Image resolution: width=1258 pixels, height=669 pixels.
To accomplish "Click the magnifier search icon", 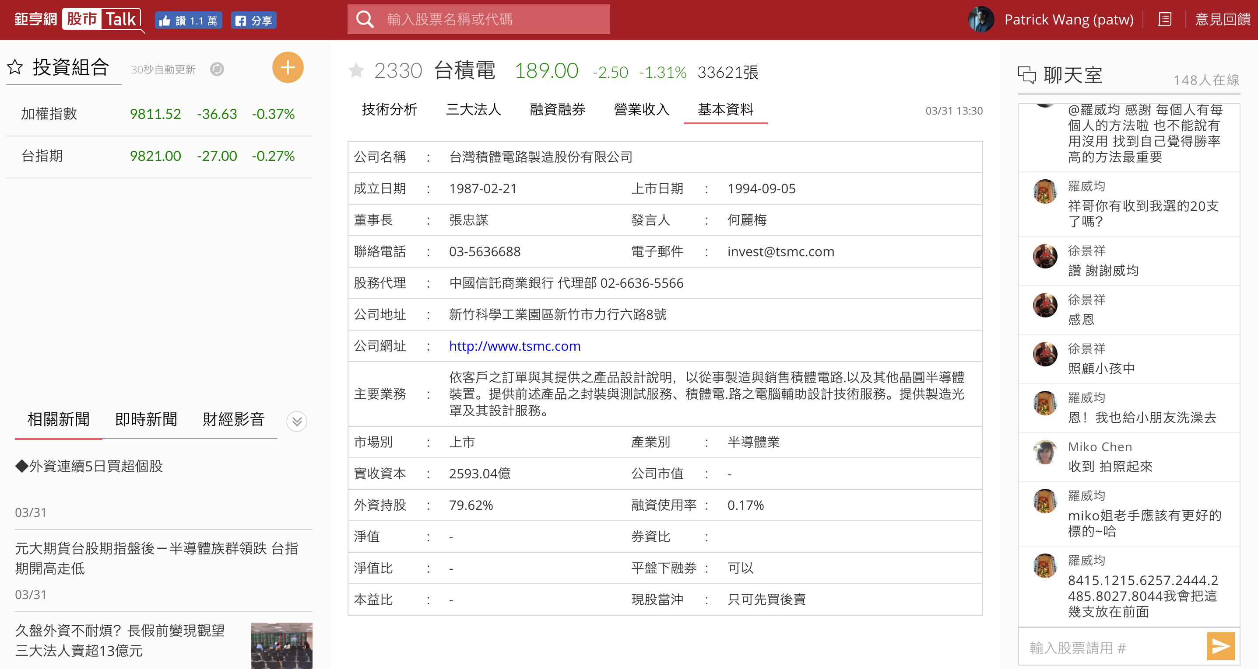I will tap(365, 20).
